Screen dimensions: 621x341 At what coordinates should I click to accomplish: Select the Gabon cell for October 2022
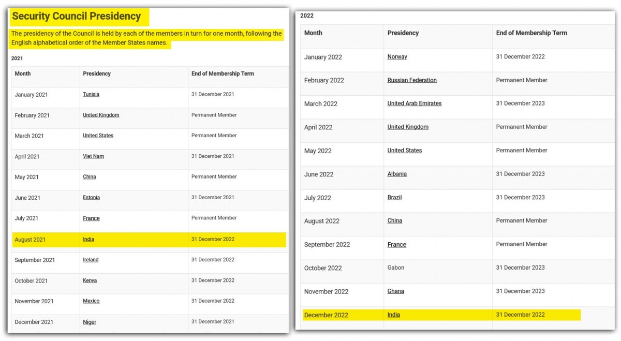pyautogui.click(x=396, y=268)
